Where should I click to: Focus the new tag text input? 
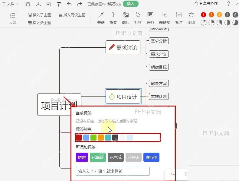click(113, 171)
